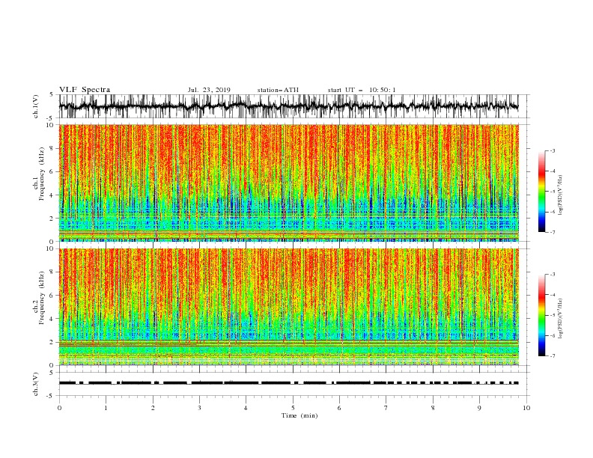Click time axis tick label "3"
This screenshot has width=593, height=458.
tap(199, 408)
